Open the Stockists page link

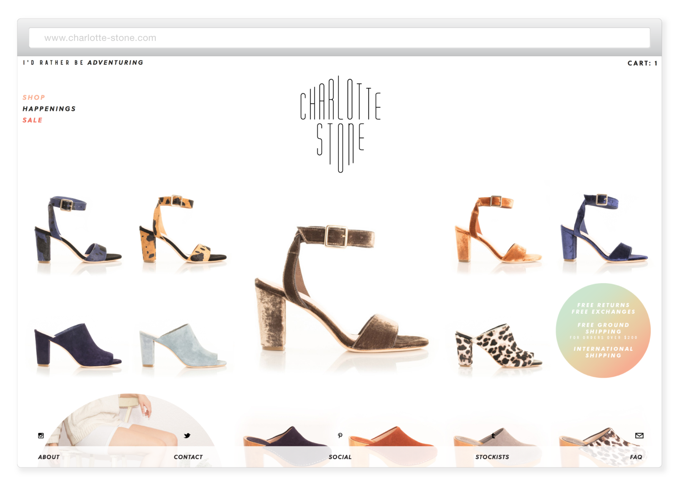(x=492, y=457)
